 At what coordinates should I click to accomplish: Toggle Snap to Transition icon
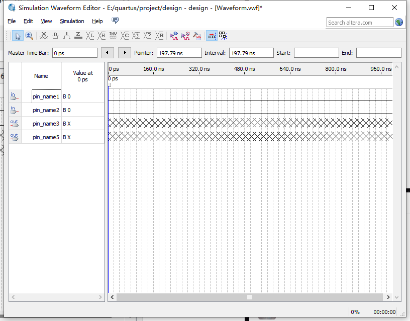pos(223,36)
